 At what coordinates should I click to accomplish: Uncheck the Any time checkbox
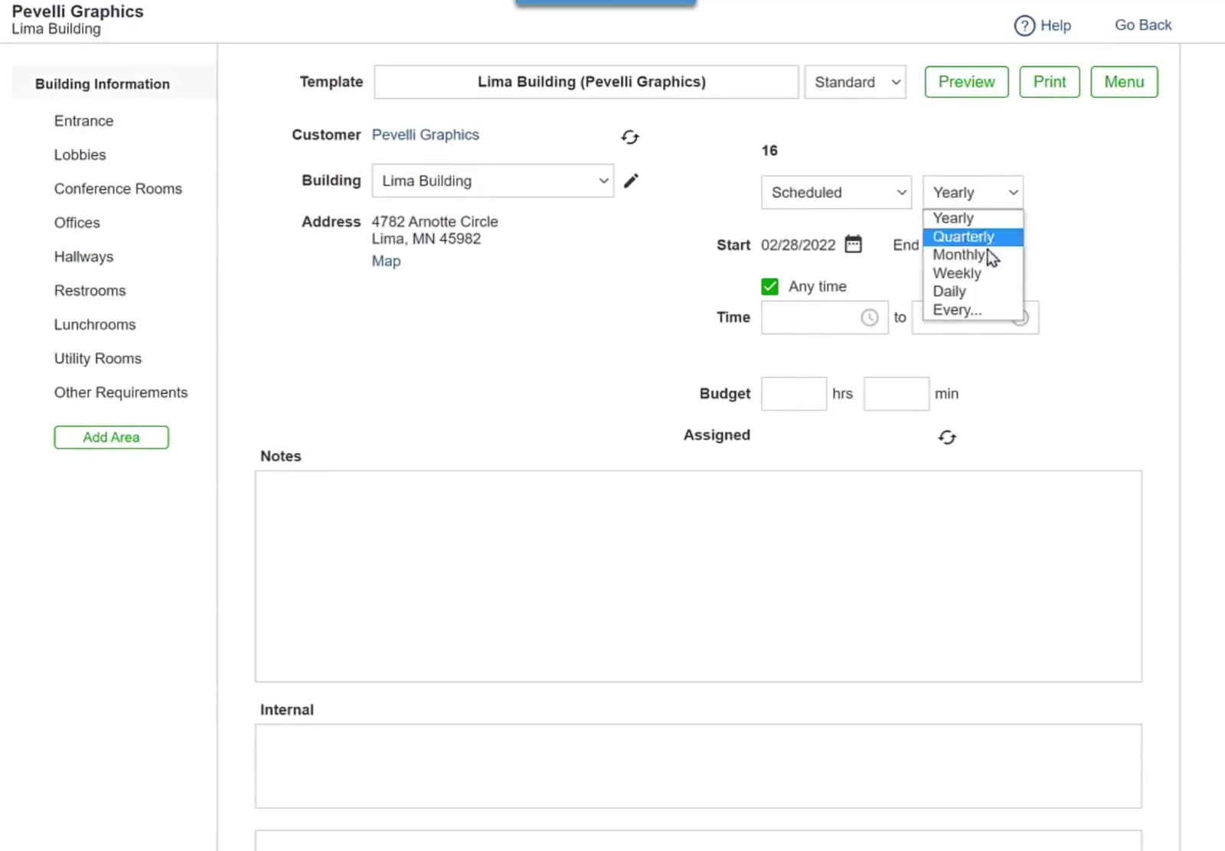[x=769, y=286]
